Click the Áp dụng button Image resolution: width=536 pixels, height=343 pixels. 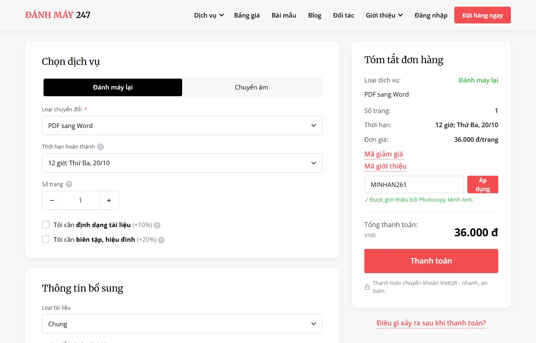483,184
